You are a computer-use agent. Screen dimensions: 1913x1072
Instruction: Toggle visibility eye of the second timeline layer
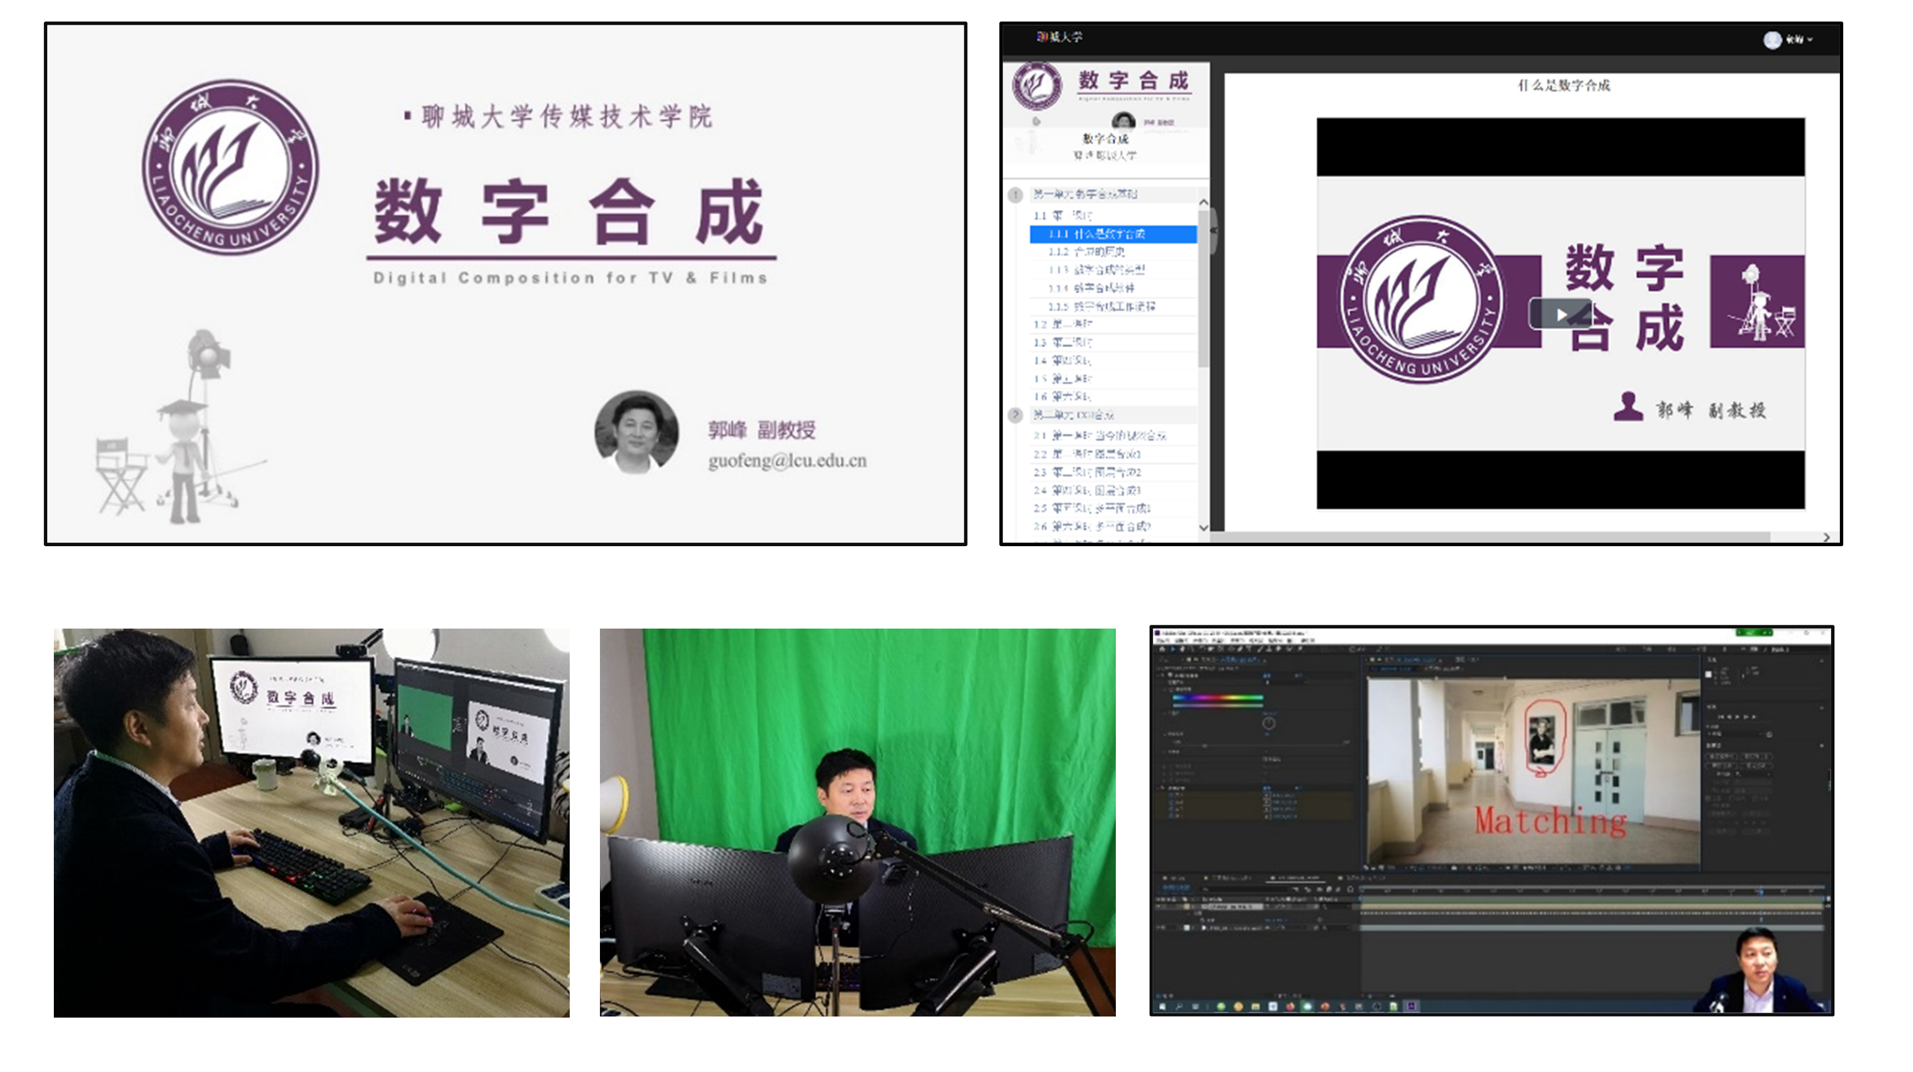[x=1160, y=928]
